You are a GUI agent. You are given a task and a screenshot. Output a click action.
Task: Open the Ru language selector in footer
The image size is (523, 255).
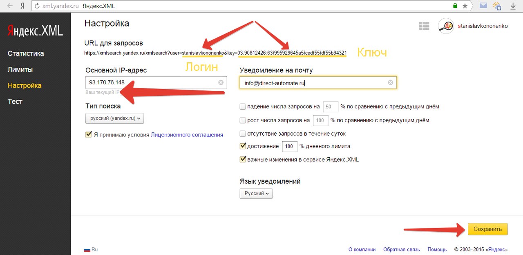[x=91, y=249]
